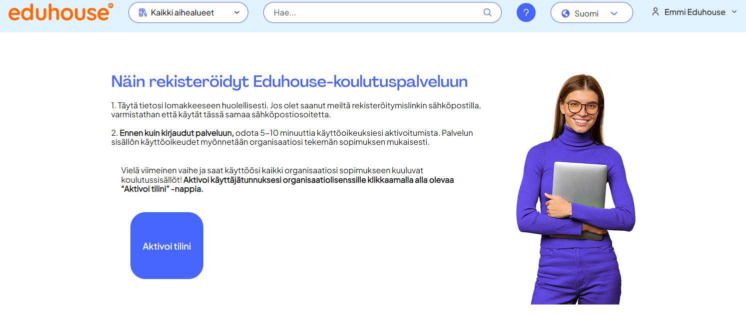Click the paragraph starting "Vielä viimeinen vaihe"
This screenshot has width=746, height=314.
[x=287, y=180]
